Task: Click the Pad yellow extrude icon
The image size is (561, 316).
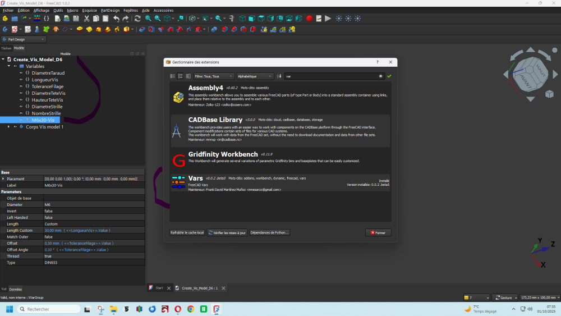Action: coord(80,29)
